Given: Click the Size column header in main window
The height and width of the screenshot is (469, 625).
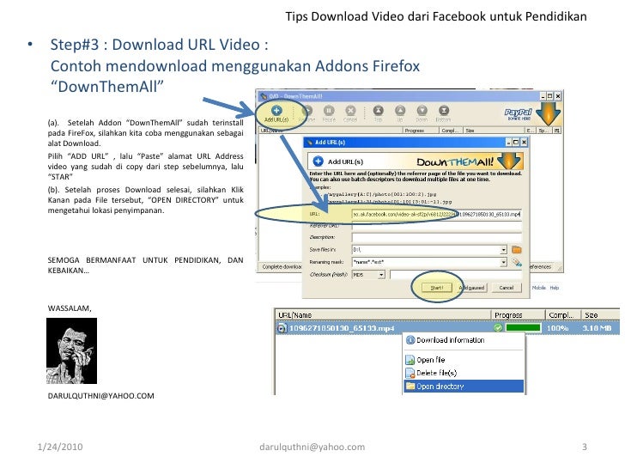Looking at the screenshot, I should pos(494,131).
